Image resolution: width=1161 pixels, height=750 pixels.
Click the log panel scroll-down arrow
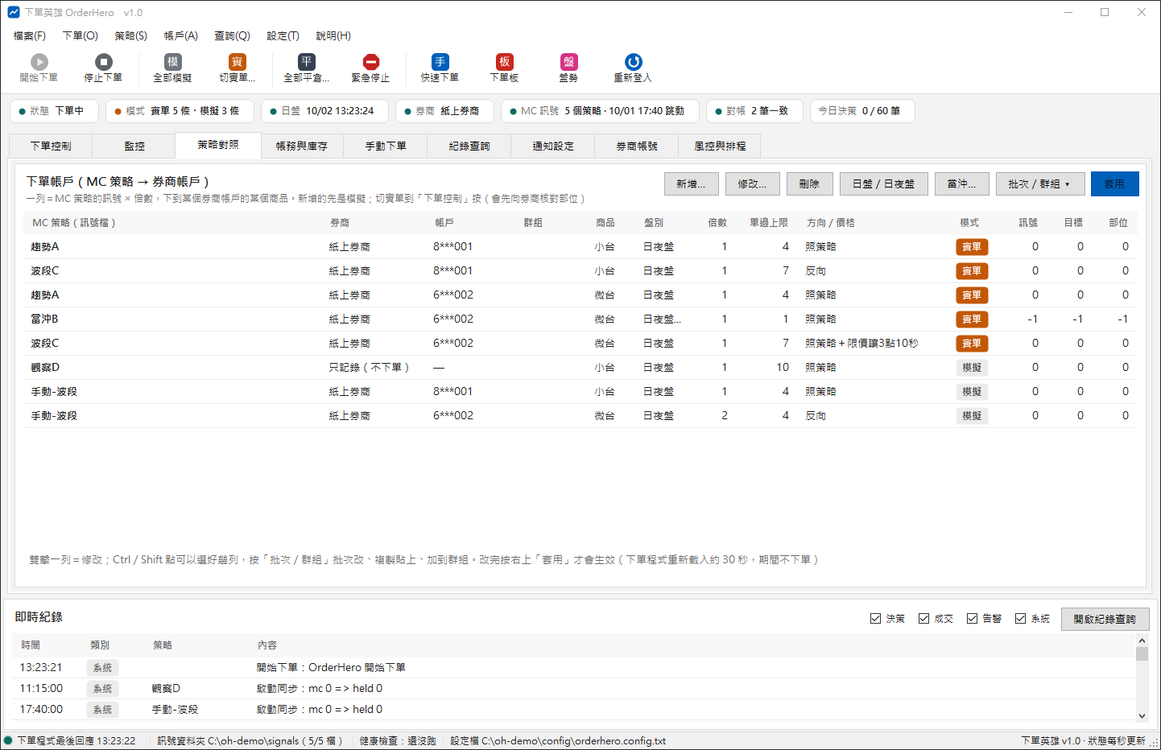pyautogui.click(x=1142, y=715)
